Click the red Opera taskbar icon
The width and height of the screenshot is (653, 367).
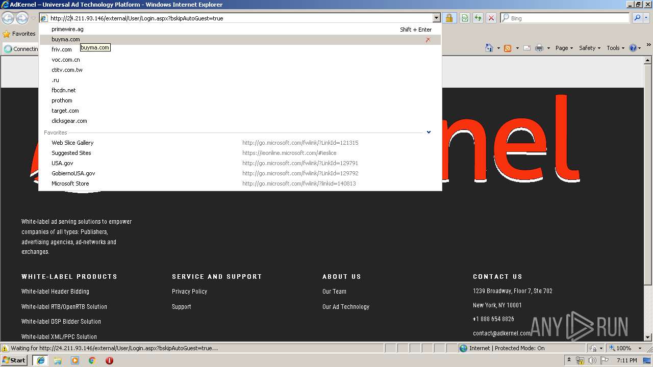tap(109, 360)
